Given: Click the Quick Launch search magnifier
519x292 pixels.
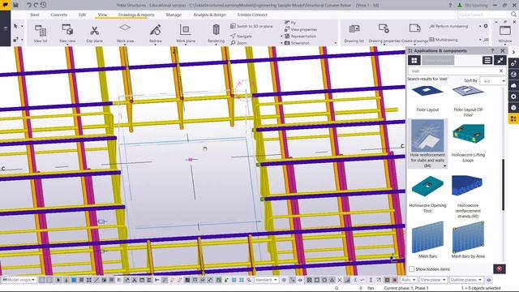Looking at the screenshot, I should 513,15.
